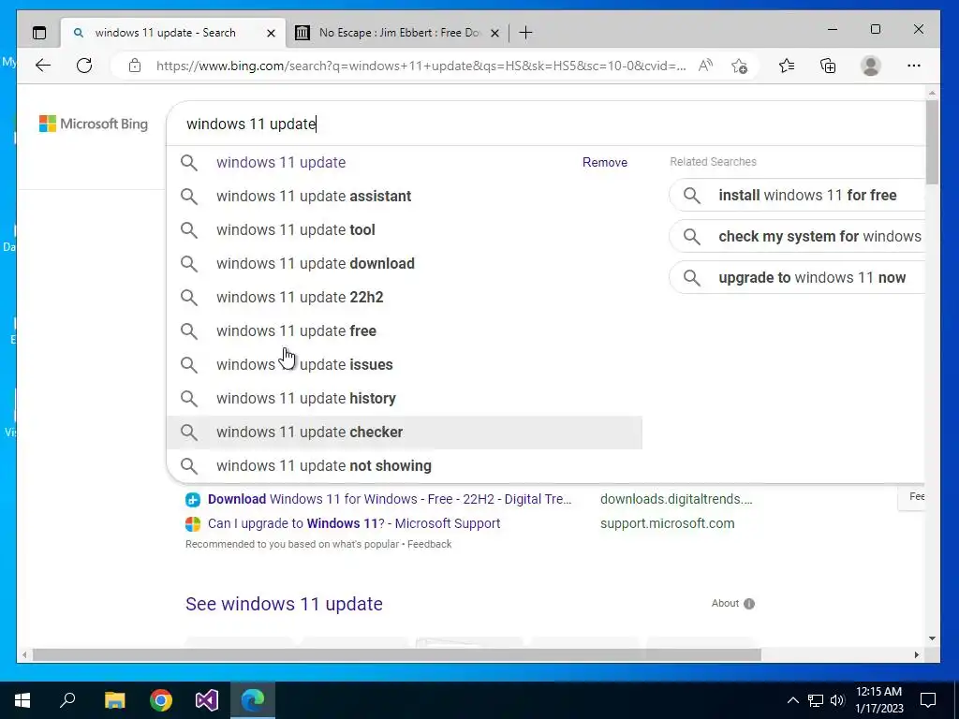Open a new tab with plus button
The width and height of the screenshot is (959, 719).
[x=525, y=33]
